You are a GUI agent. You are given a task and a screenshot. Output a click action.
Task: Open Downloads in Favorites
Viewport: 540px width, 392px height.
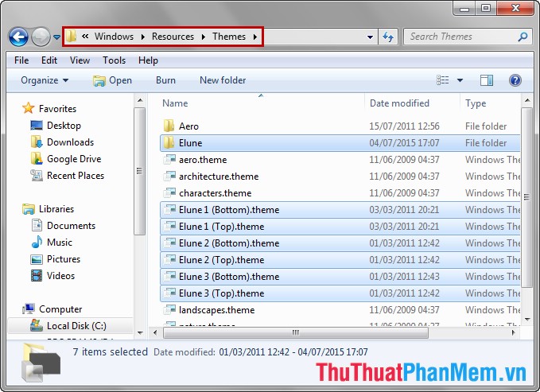[62, 142]
